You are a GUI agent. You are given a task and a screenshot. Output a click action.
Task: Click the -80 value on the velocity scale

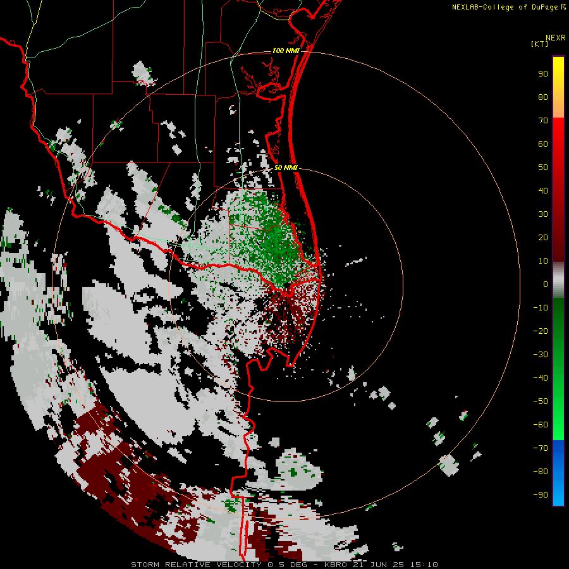click(541, 472)
